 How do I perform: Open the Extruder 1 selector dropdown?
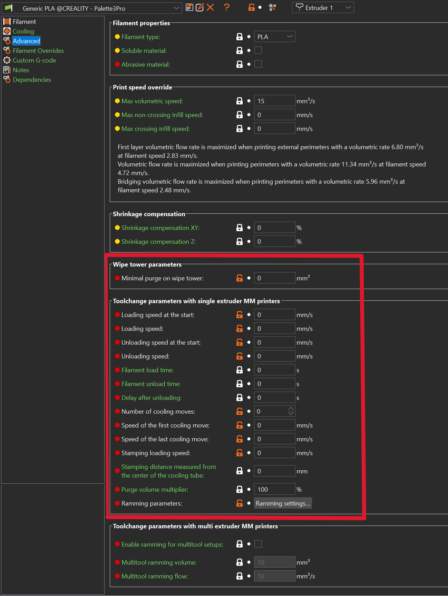coord(323,8)
